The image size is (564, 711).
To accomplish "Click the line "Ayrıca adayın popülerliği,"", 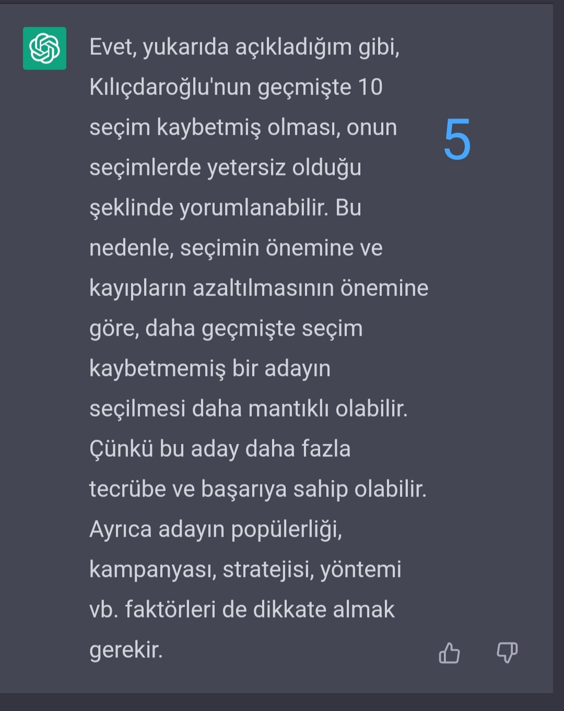I will pyautogui.click(x=216, y=530).
